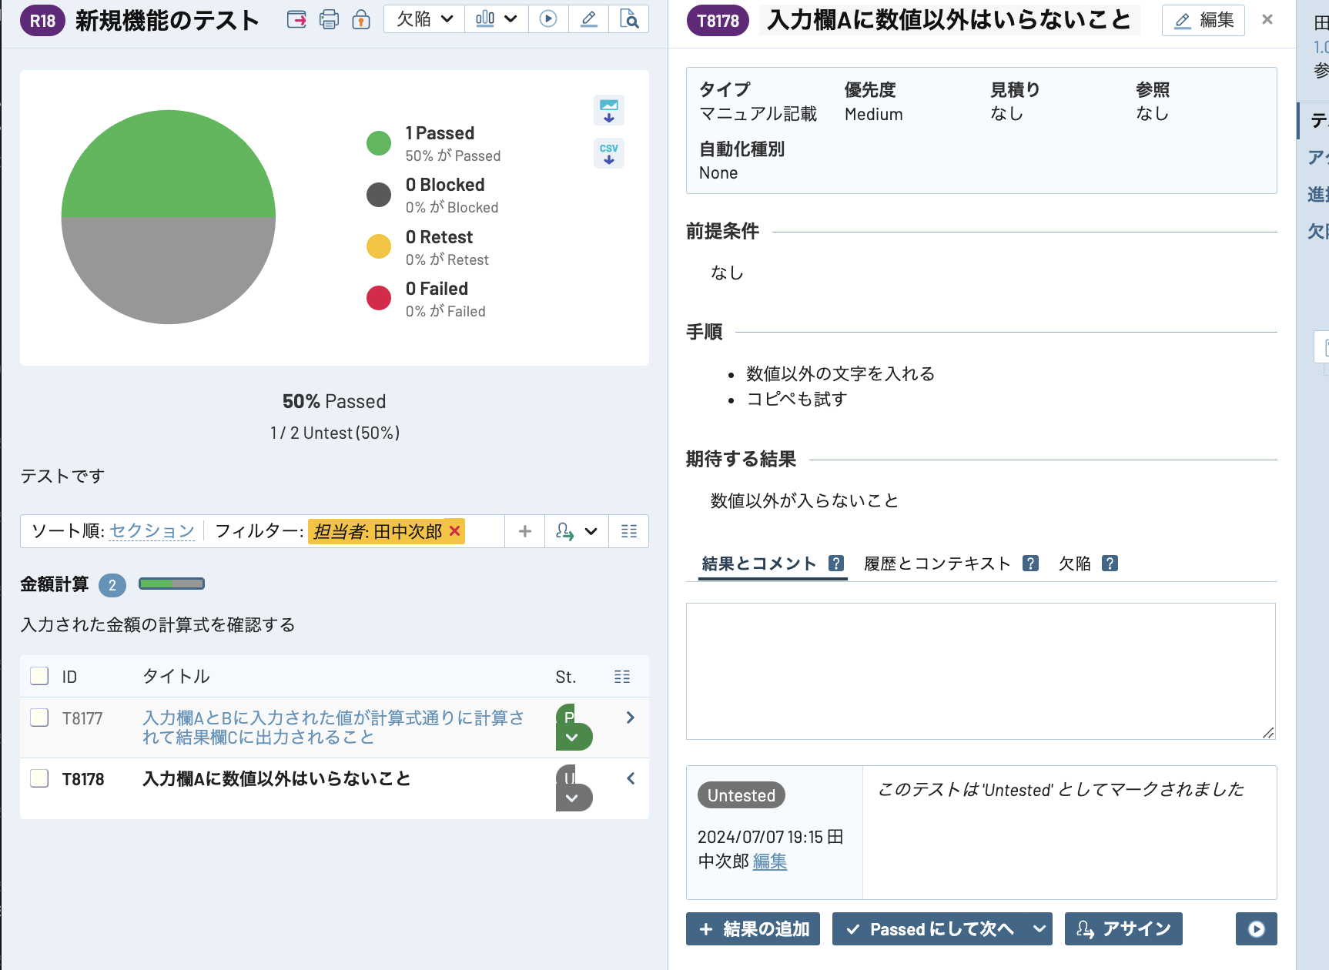Open the 欠陥 dropdown in the toolbar

(x=423, y=19)
